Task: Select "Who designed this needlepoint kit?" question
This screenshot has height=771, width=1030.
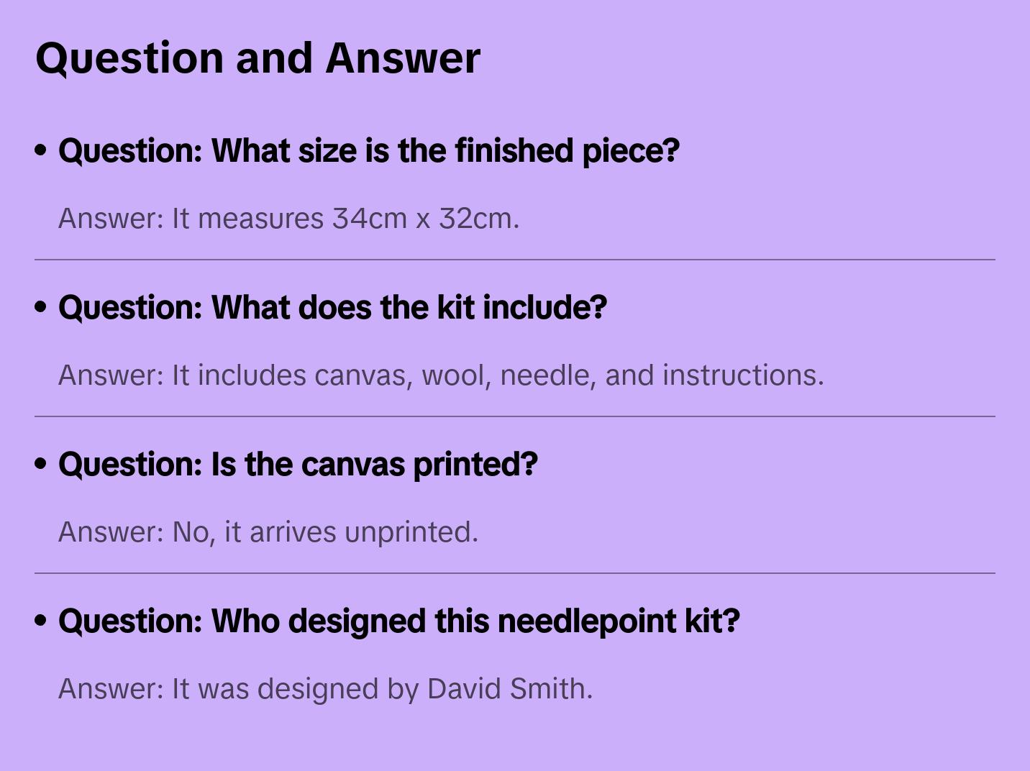Action: point(398,621)
